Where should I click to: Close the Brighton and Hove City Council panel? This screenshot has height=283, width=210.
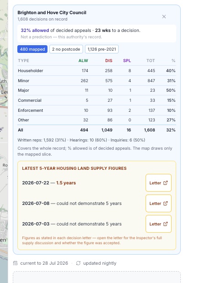[x=164, y=16]
